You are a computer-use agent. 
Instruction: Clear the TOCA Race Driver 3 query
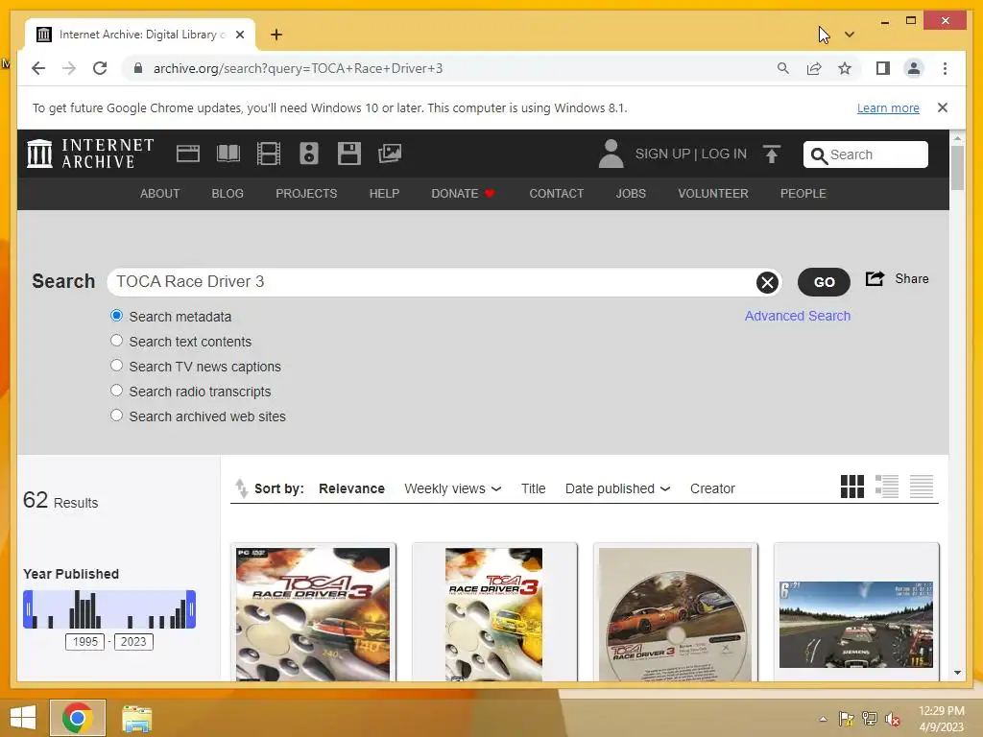(x=767, y=283)
